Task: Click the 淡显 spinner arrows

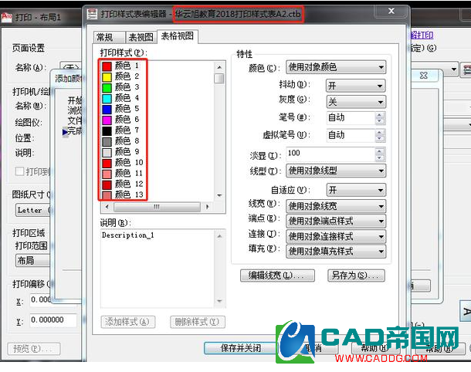Action: [x=380, y=155]
